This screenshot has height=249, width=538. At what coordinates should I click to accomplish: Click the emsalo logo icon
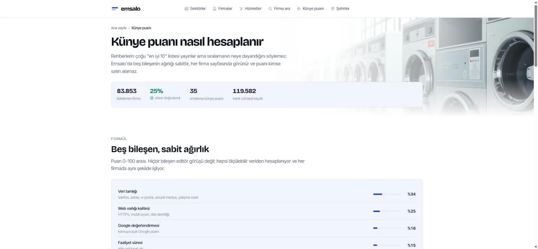tap(115, 9)
